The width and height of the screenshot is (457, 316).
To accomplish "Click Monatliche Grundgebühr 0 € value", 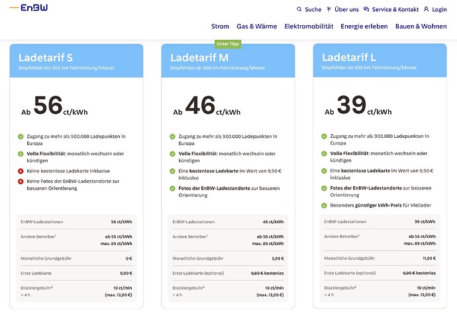I will tap(129, 258).
